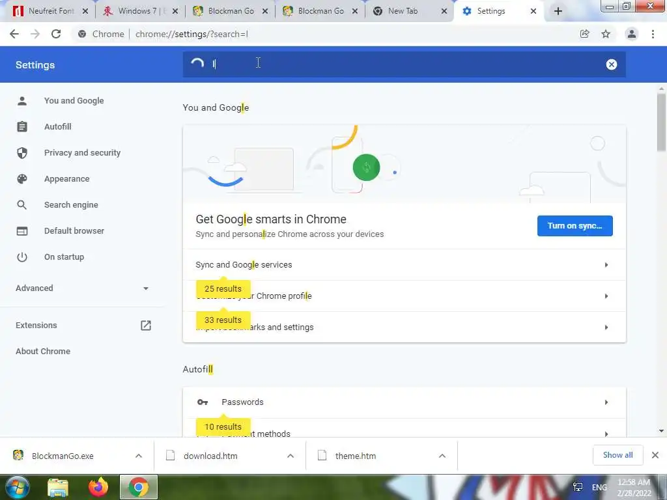Launch Firefox from the taskbar

(x=98, y=487)
